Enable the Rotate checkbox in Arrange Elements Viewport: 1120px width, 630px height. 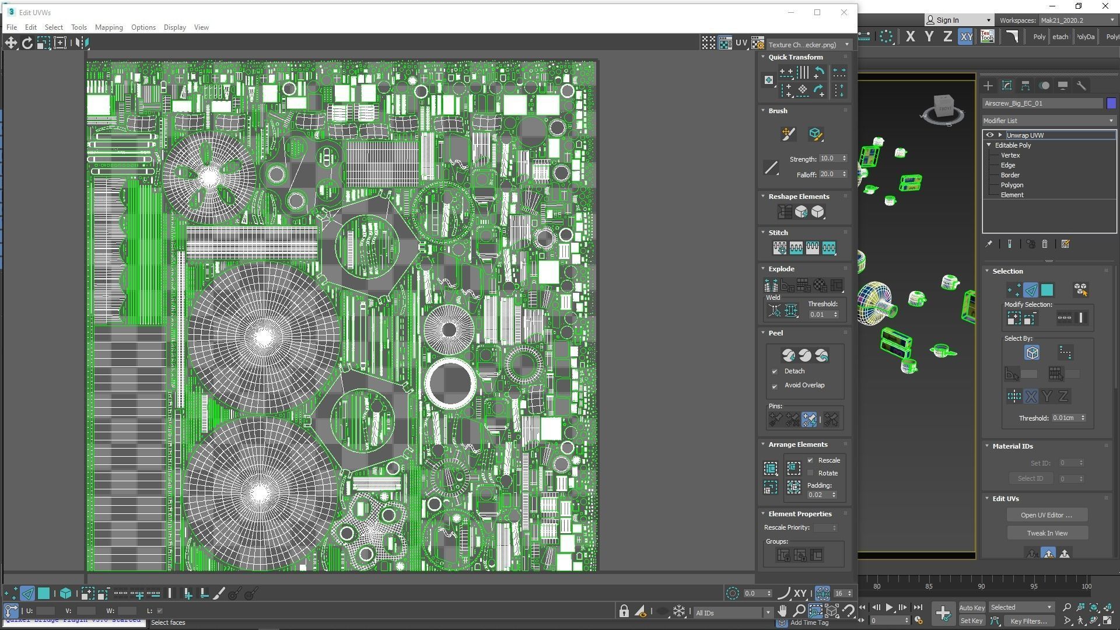810,473
